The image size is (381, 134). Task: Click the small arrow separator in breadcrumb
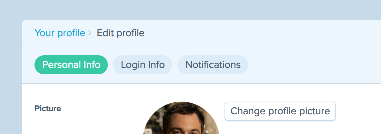(90, 33)
